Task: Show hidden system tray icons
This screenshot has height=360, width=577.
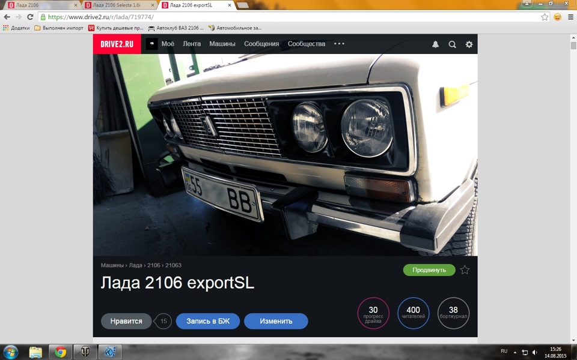Action: pos(515,352)
